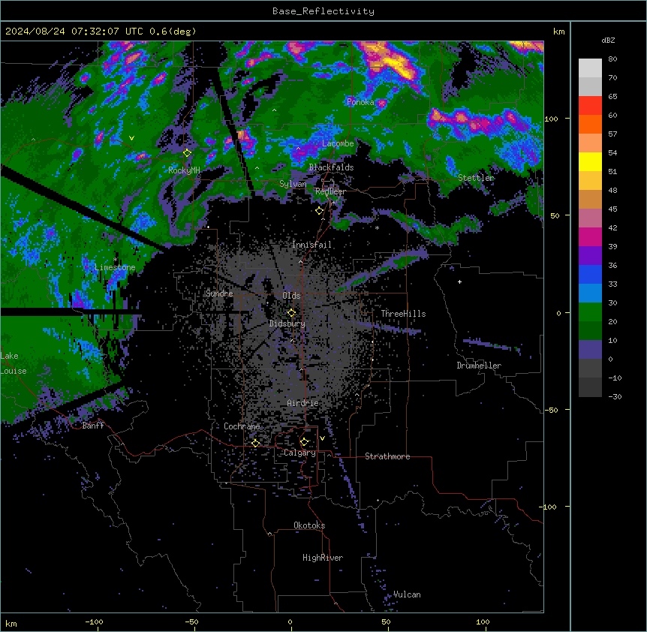Click the HighRiver city label
647x632 pixels.
point(323,558)
